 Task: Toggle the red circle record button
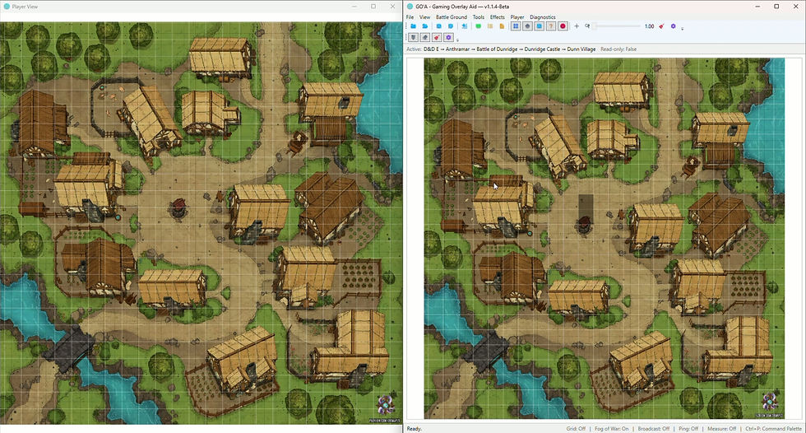563,26
